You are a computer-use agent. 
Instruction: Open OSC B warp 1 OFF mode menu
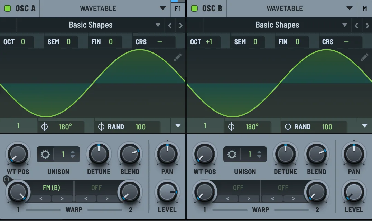point(238,188)
